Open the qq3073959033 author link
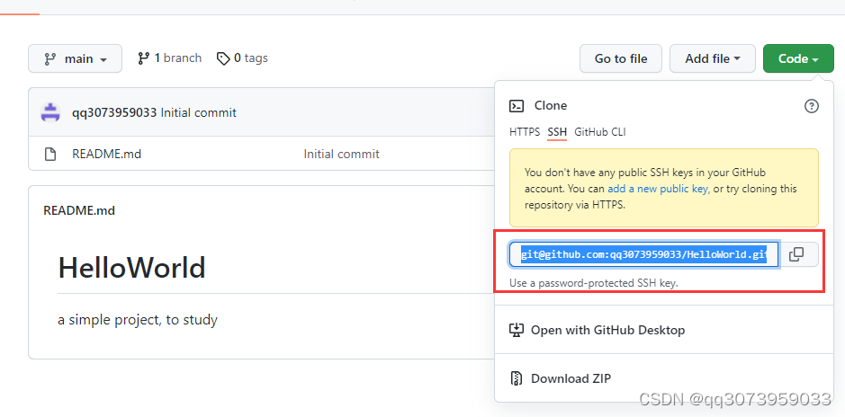The image size is (845, 417). click(x=114, y=113)
